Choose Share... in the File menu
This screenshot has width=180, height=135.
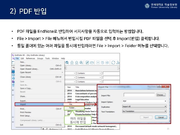click(x=40, y=96)
